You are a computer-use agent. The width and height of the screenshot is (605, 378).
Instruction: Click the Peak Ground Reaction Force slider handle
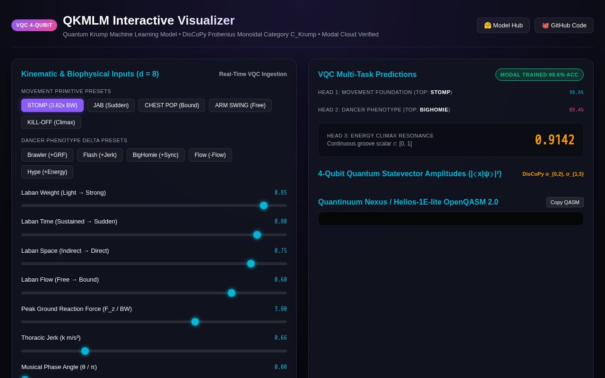195,322
